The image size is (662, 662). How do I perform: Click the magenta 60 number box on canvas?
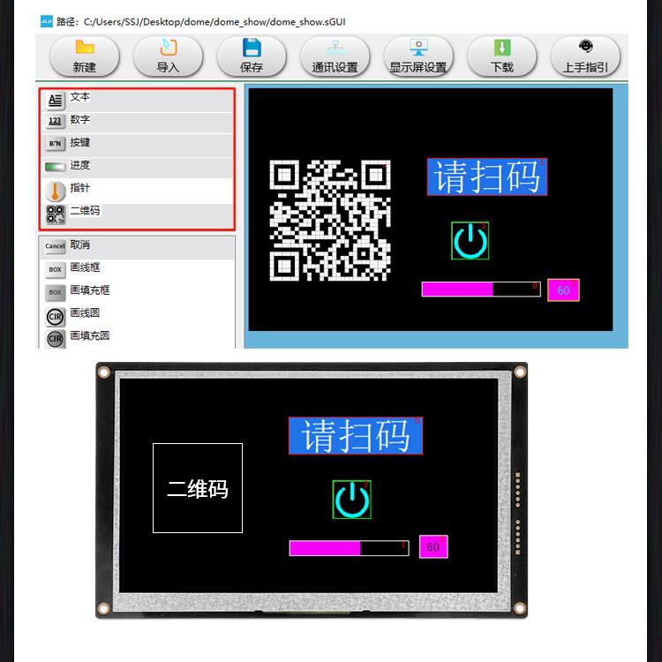coord(563,290)
